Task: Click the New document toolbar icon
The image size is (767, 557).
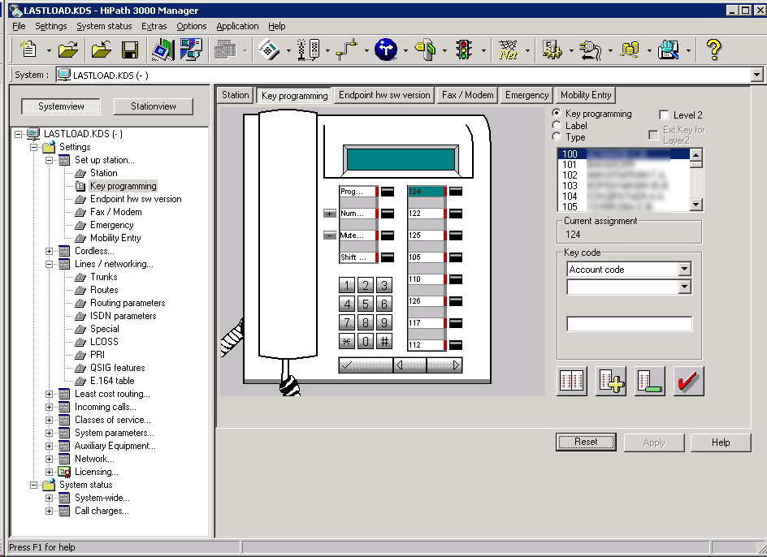Action: click(28, 50)
